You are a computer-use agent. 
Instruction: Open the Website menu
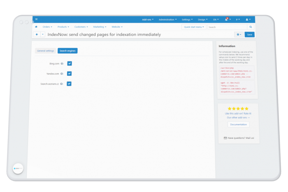(x=117, y=27)
